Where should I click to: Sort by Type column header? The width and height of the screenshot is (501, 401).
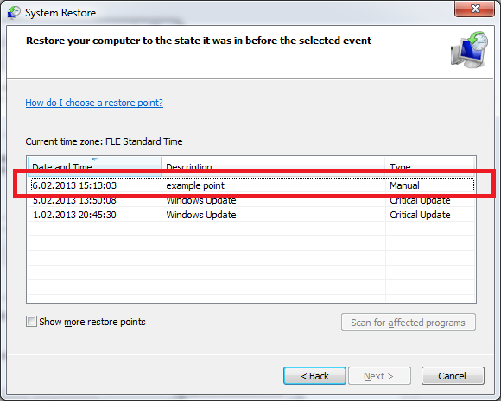click(x=430, y=166)
